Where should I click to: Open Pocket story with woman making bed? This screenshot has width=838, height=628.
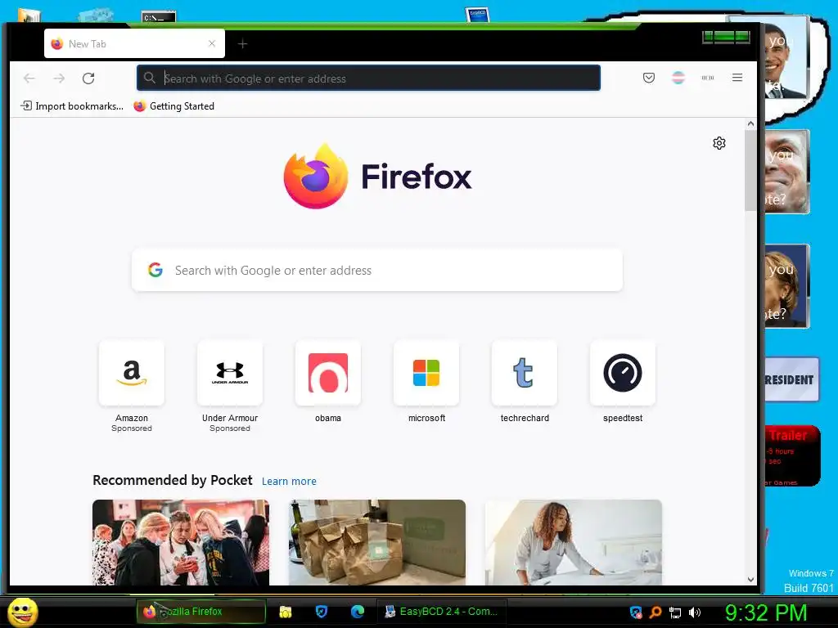coord(574,543)
